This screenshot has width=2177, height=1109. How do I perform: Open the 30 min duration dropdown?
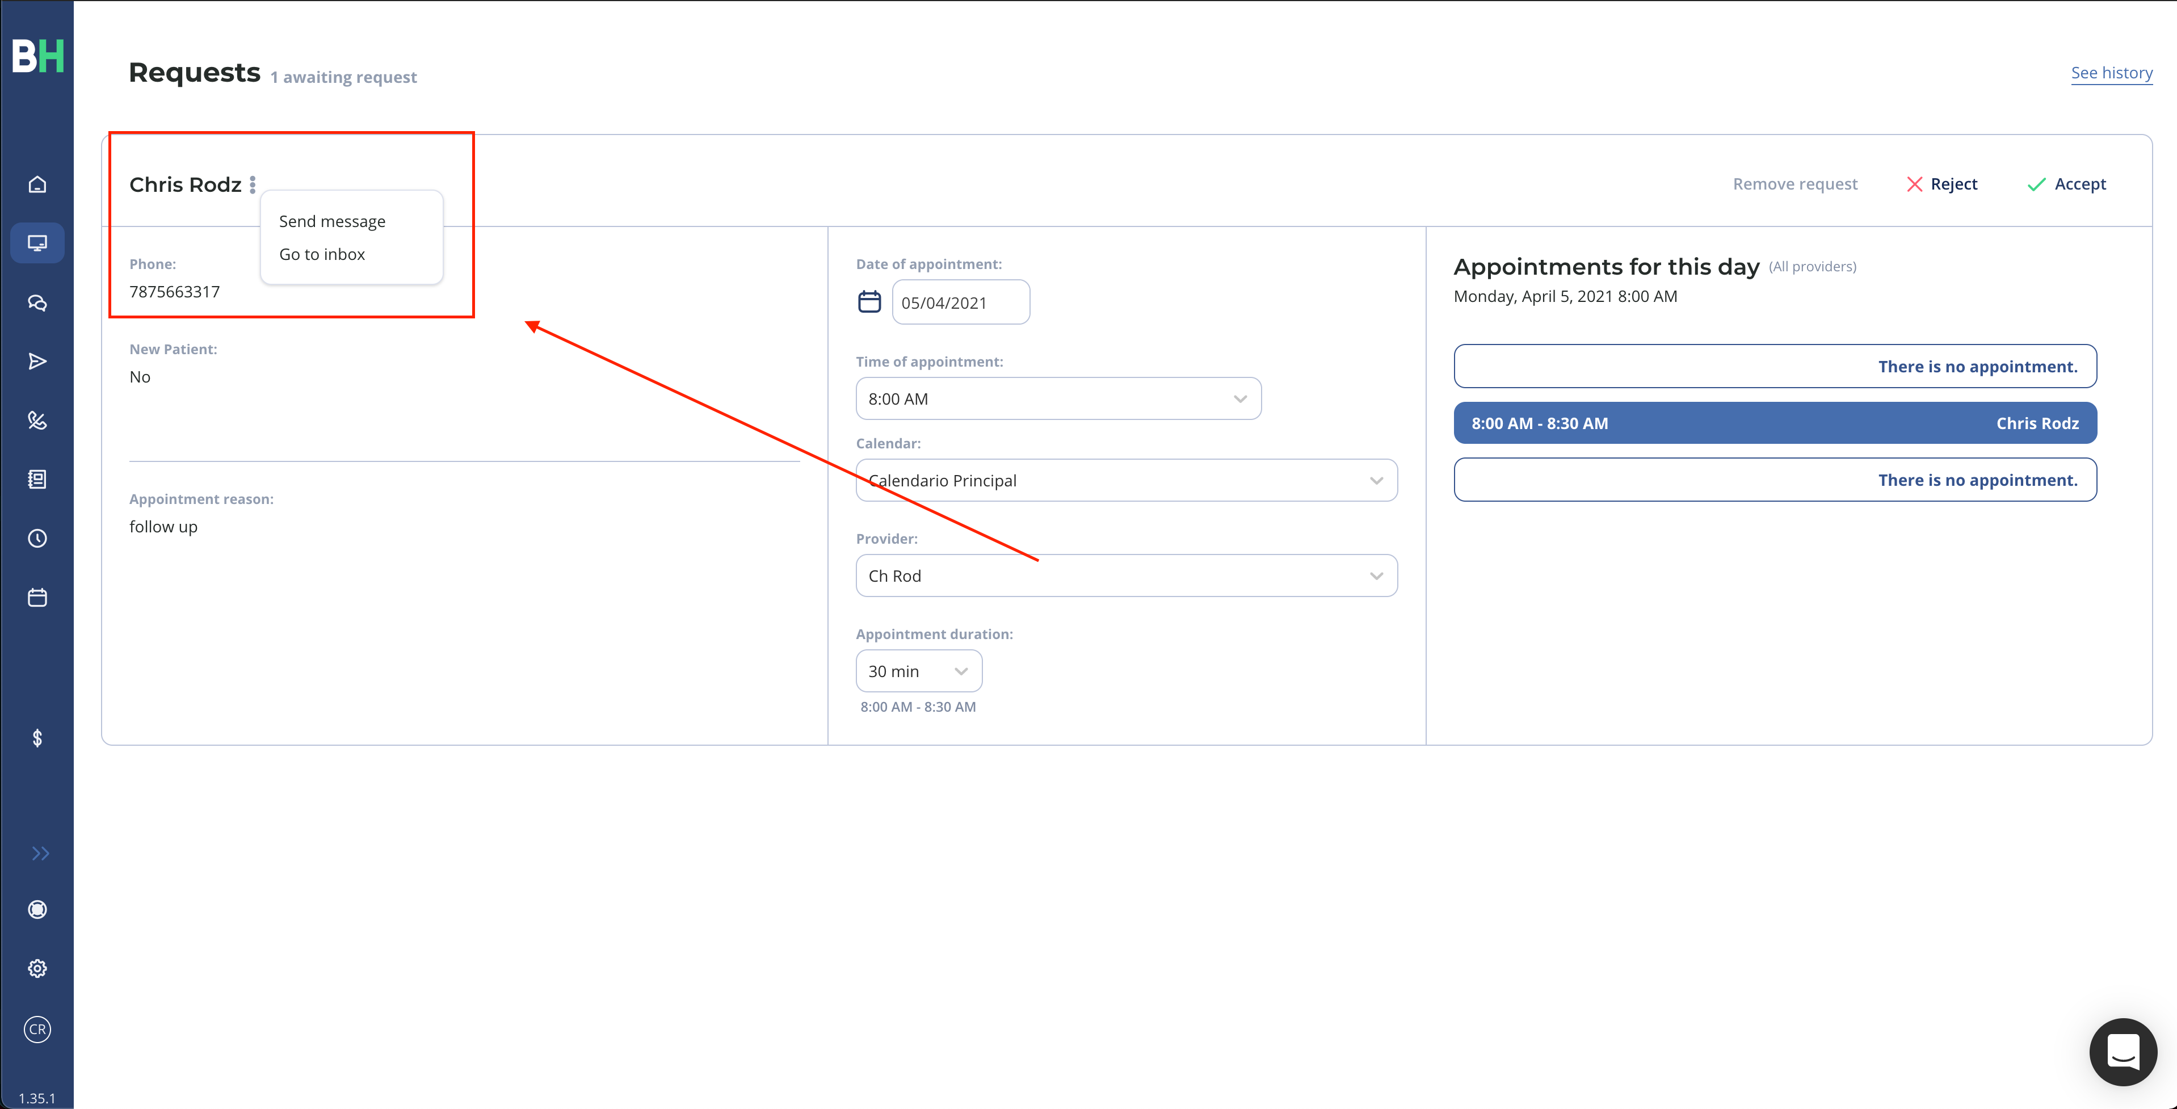[x=919, y=671]
